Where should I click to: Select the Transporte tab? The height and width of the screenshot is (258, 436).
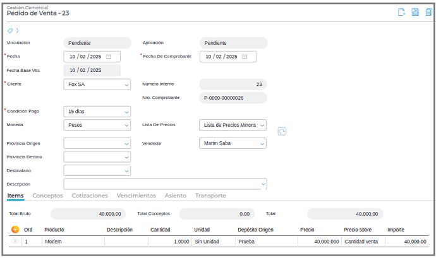tap(210, 196)
